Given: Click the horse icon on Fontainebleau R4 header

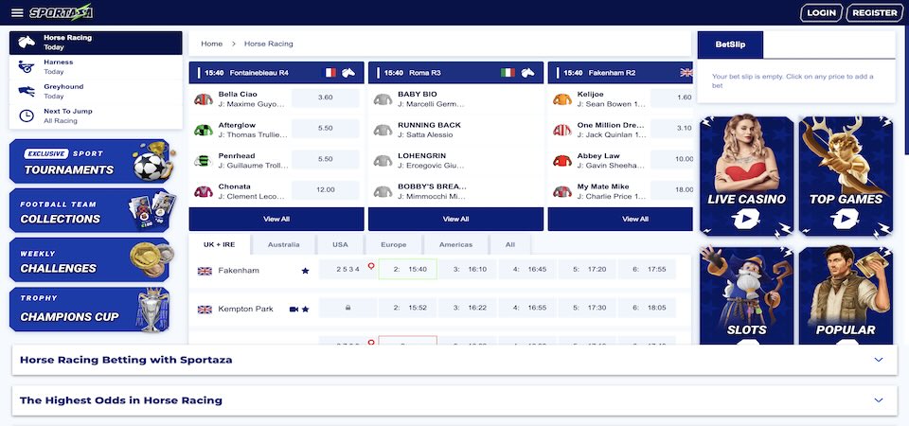Looking at the screenshot, I should tap(348, 73).
